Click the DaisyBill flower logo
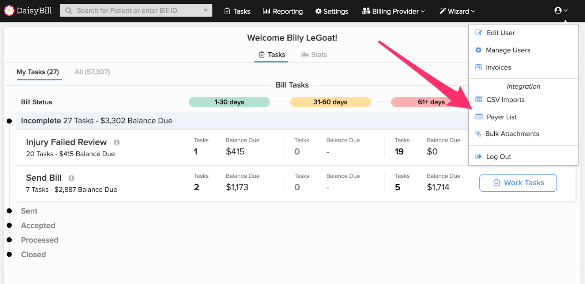585x284 pixels. (x=9, y=11)
